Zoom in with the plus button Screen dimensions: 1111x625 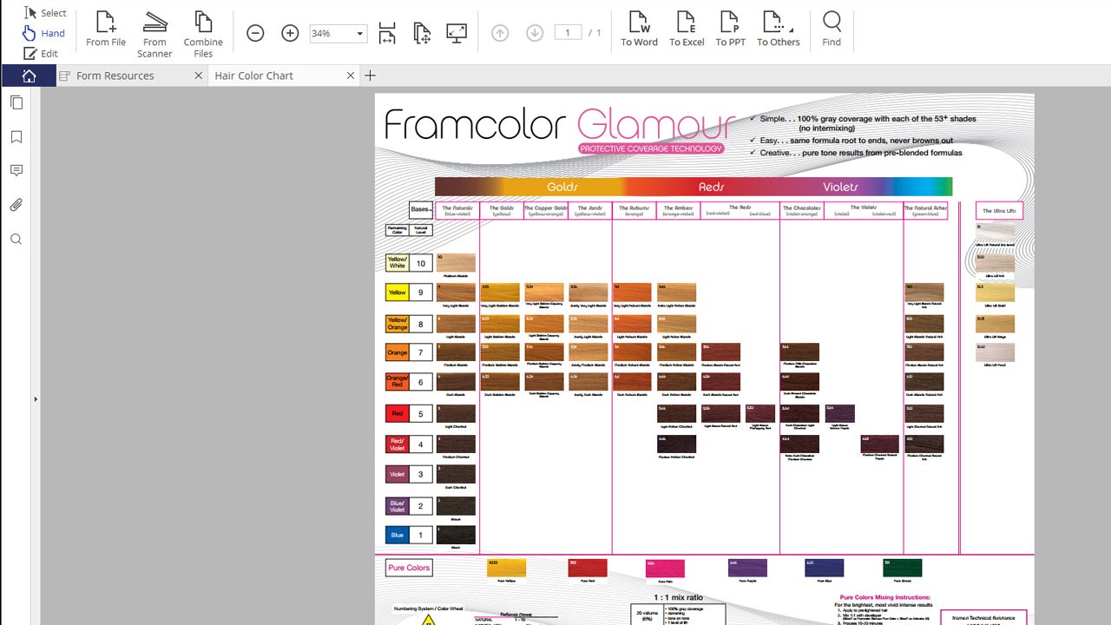click(290, 33)
